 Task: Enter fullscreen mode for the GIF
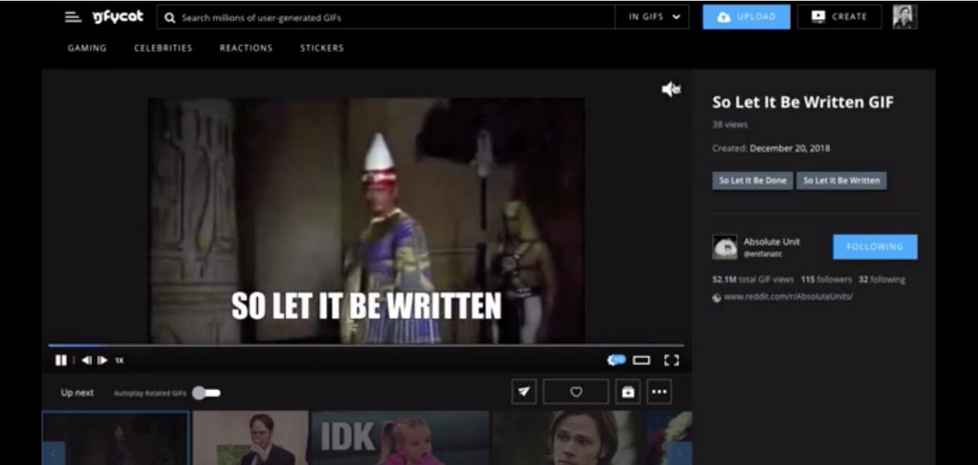671,360
